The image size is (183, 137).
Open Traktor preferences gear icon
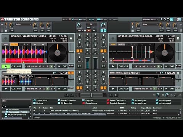(x=165, y=19)
